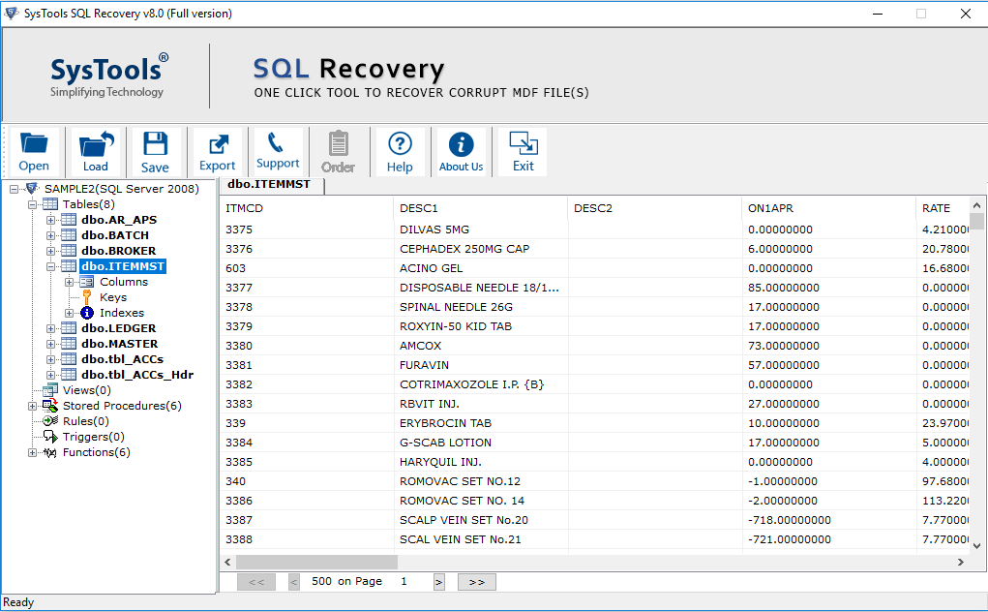The image size is (988, 612).
Task: Select the cell 'DILVAS 5MG'
Action: point(481,229)
